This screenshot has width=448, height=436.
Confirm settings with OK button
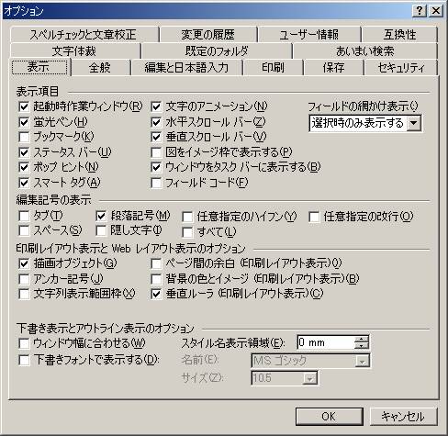(329, 416)
